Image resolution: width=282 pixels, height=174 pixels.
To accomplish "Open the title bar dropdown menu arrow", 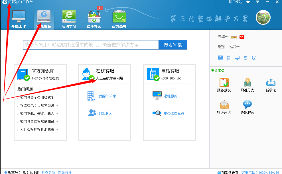I will pyautogui.click(x=258, y=2).
